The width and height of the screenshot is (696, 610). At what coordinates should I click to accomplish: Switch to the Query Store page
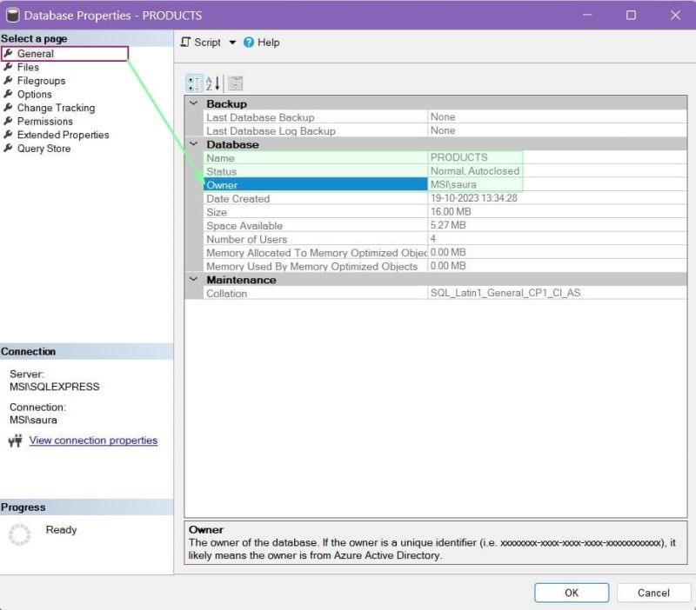click(43, 148)
